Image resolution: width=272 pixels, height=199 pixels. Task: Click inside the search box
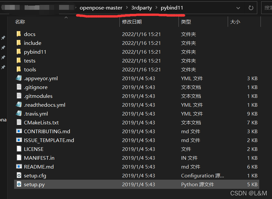tap(267, 7)
